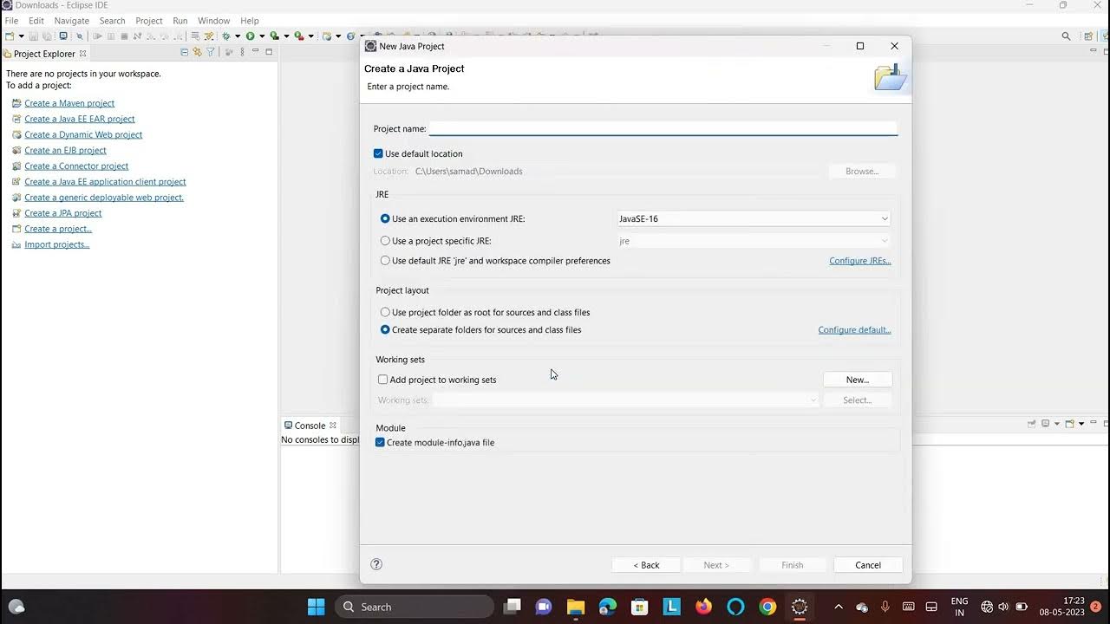The width and height of the screenshot is (1110, 624).
Task: Open Firefox from the taskbar
Action: click(703, 607)
